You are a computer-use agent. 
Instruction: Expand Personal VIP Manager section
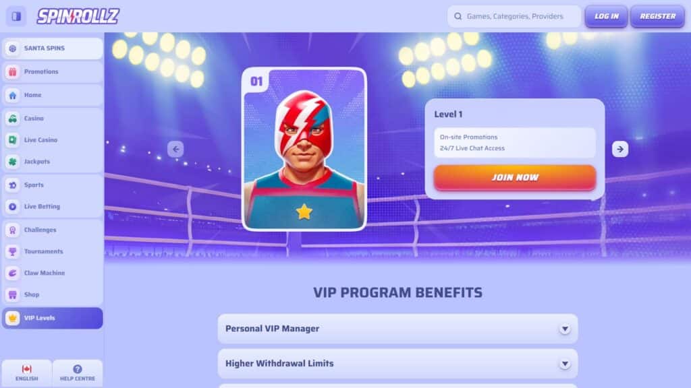(x=397, y=329)
